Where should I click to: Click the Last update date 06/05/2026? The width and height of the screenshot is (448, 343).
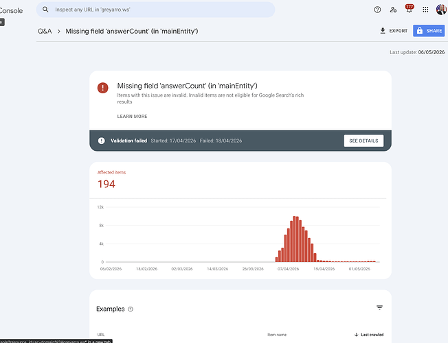(x=431, y=52)
